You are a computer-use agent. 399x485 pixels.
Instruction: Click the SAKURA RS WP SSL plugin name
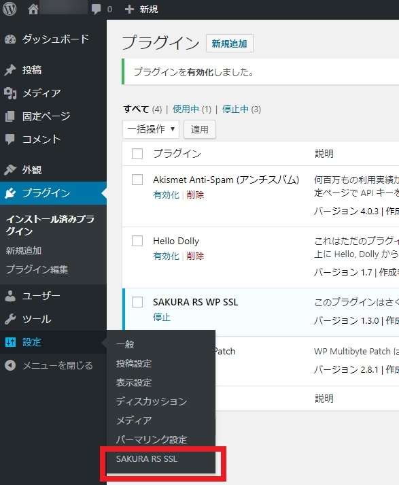click(195, 302)
